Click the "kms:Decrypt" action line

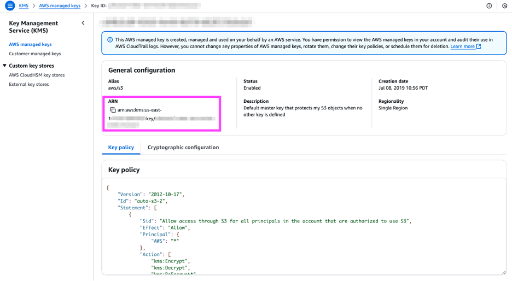click(x=171, y=268)
